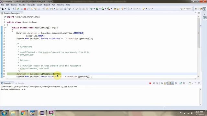Open the Open Console dropdown arrow
207x116 pixels.
[x=193, y=83]
